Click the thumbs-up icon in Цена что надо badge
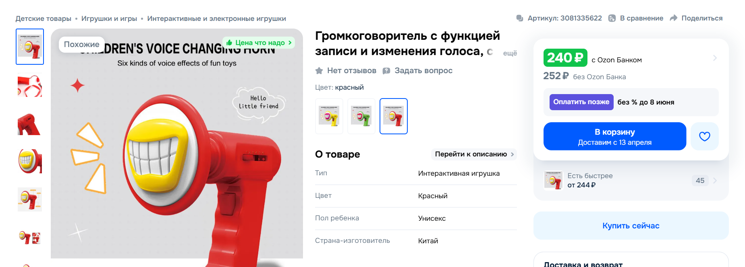Viewport: 745px width, 267px height. [229, 43]
